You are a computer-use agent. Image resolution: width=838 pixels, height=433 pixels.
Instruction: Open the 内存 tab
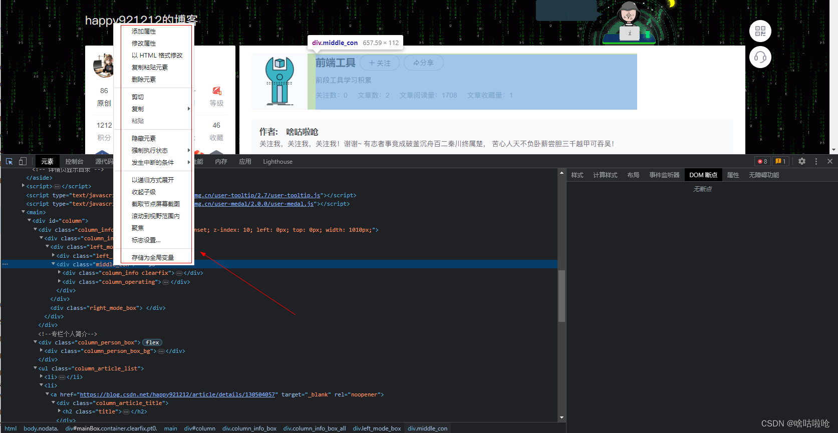click(x=221, y=161)
